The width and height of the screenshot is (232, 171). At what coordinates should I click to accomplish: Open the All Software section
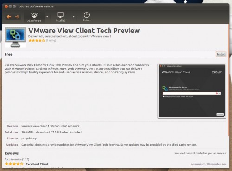pyautogui.click(x=34, y=17)
